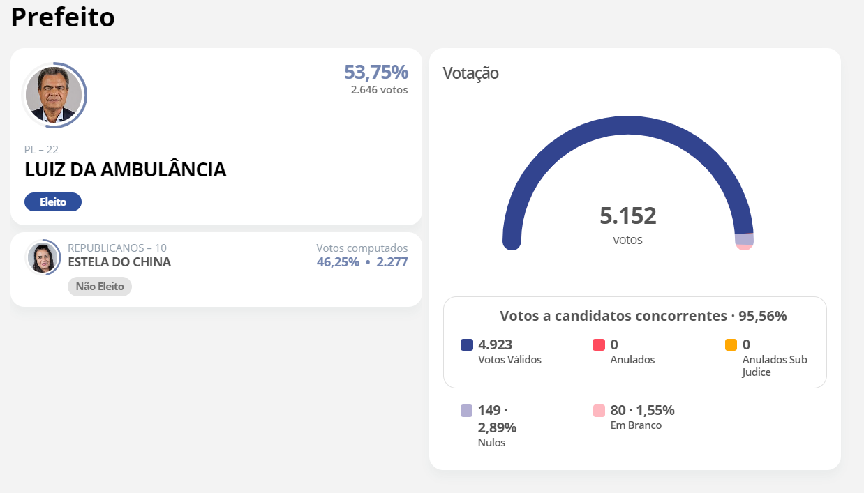
Task: Click the dark blue Votos Válidos swatch
Action: point(467,344)
